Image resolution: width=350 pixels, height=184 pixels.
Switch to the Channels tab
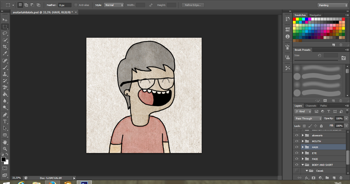[311, 106]
